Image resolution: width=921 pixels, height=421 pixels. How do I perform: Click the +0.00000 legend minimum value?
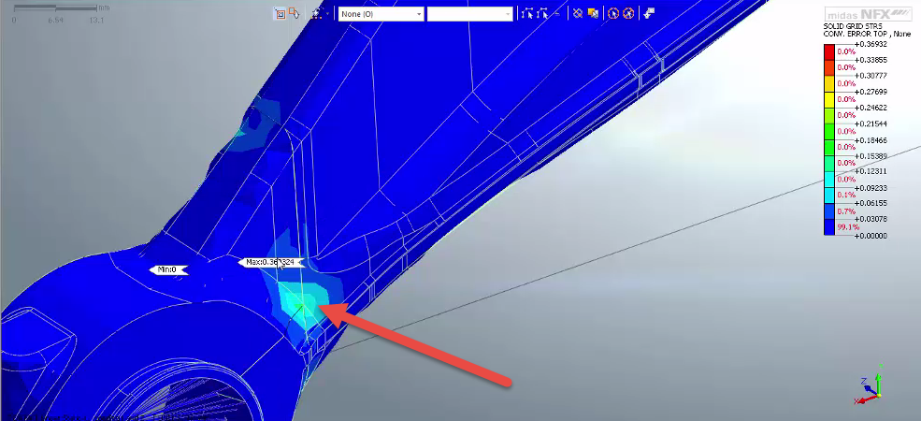pos(871,235)
